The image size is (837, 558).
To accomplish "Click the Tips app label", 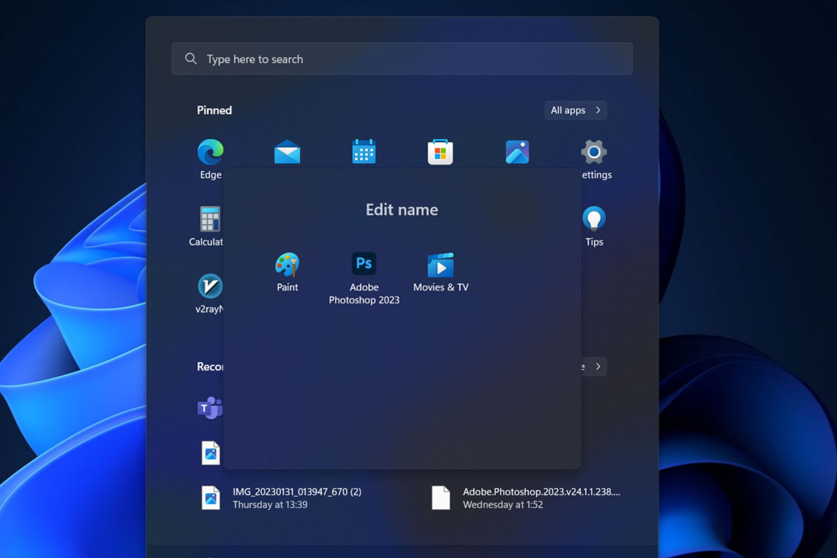I will (594, 242).
